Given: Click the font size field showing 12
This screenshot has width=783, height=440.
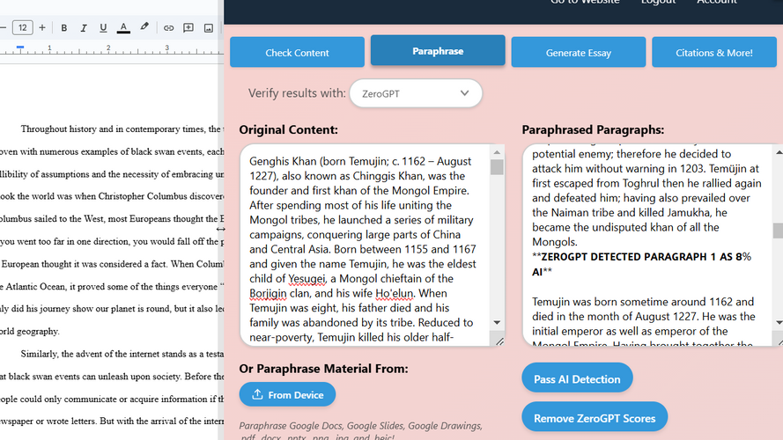Looking at the screenshot, I should click(x=23, y=27).
